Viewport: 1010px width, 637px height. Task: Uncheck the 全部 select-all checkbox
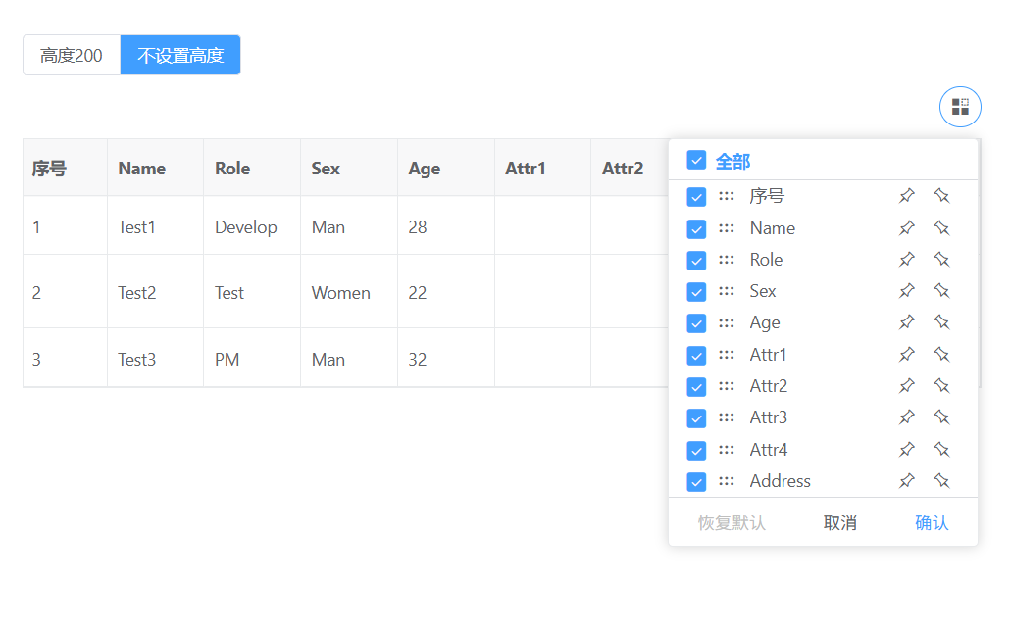[x=696, y=160]
